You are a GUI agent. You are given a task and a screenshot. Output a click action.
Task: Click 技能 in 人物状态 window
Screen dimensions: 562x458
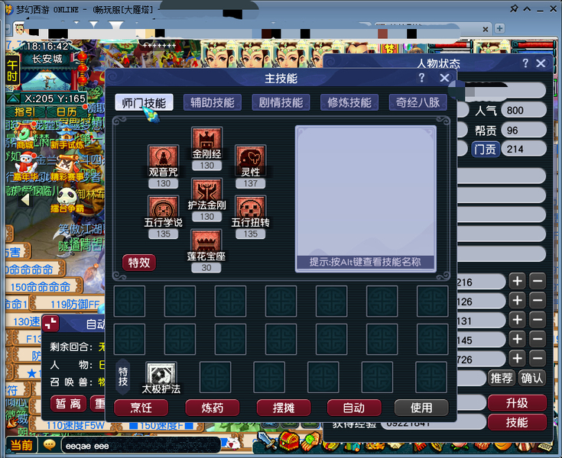pos(517,422)
